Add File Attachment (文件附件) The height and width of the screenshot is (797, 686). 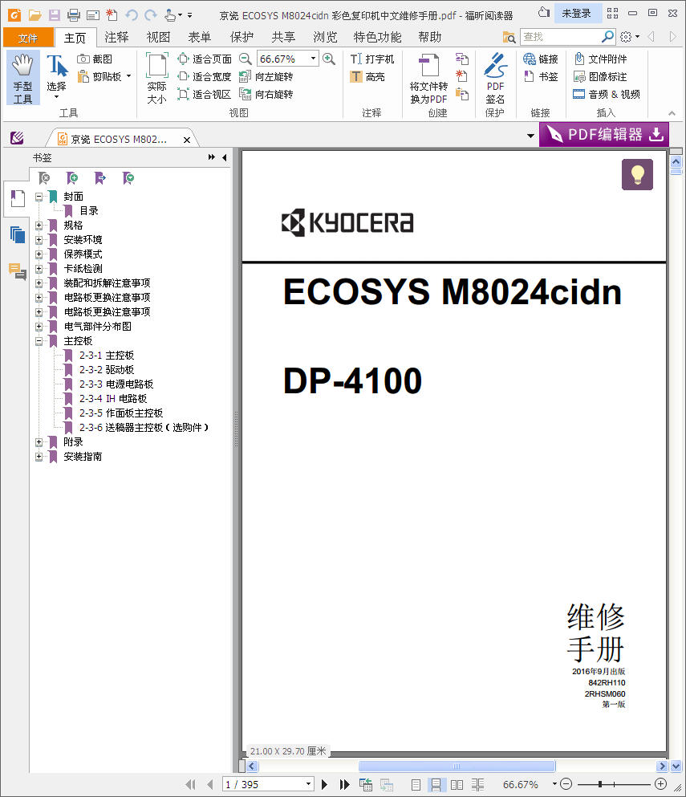point(600,59)
